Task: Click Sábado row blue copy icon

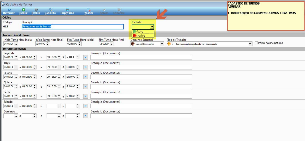Action: coord(85,106)
